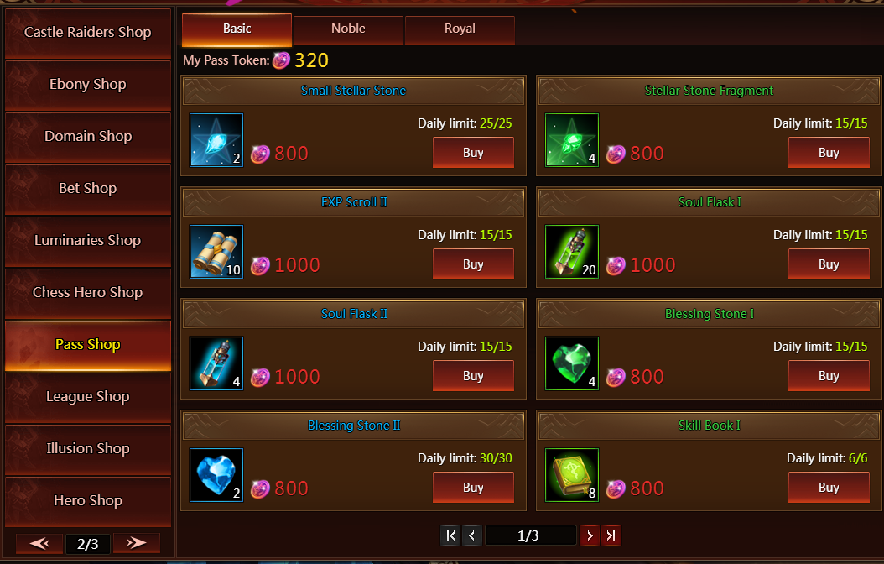
Task: Buy the Small Stellar Stone
Action: [x=473, y=153]
